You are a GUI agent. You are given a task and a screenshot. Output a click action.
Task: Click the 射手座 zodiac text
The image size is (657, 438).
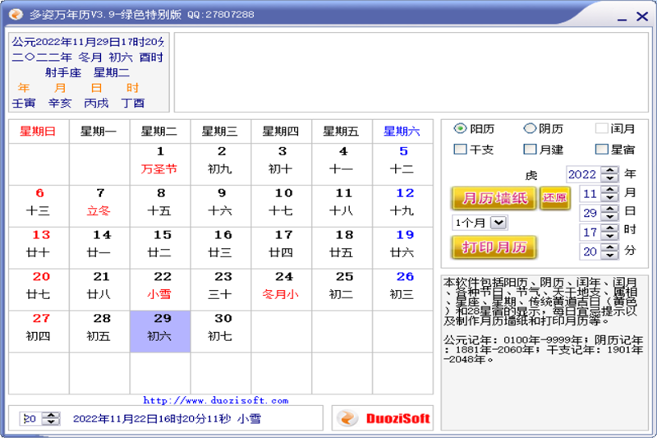(63, 72)
